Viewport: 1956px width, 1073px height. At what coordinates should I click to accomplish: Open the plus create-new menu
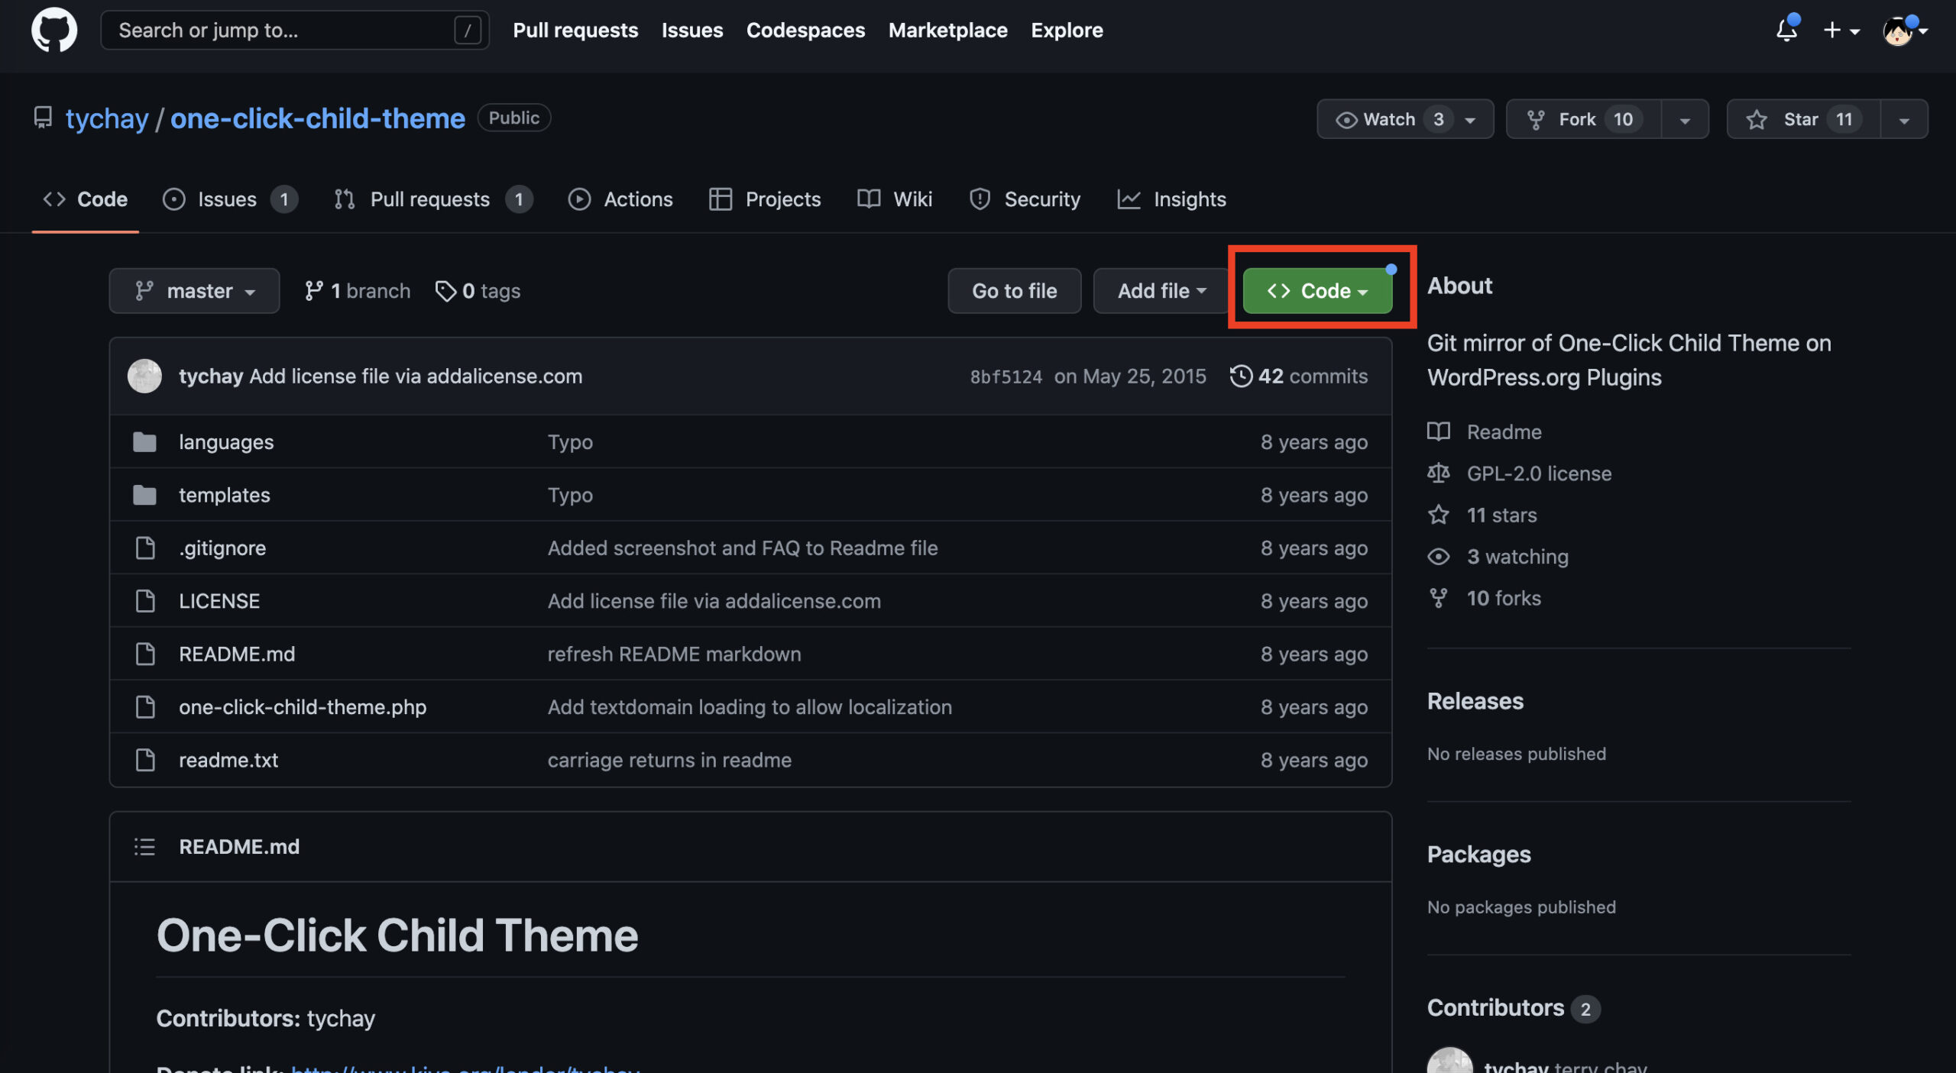1841,31
